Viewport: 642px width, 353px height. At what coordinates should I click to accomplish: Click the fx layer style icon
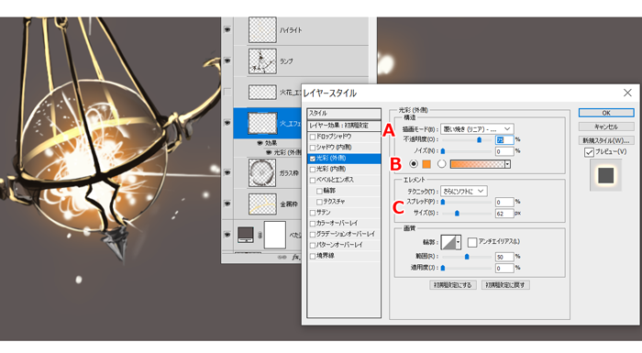point(295,257)
